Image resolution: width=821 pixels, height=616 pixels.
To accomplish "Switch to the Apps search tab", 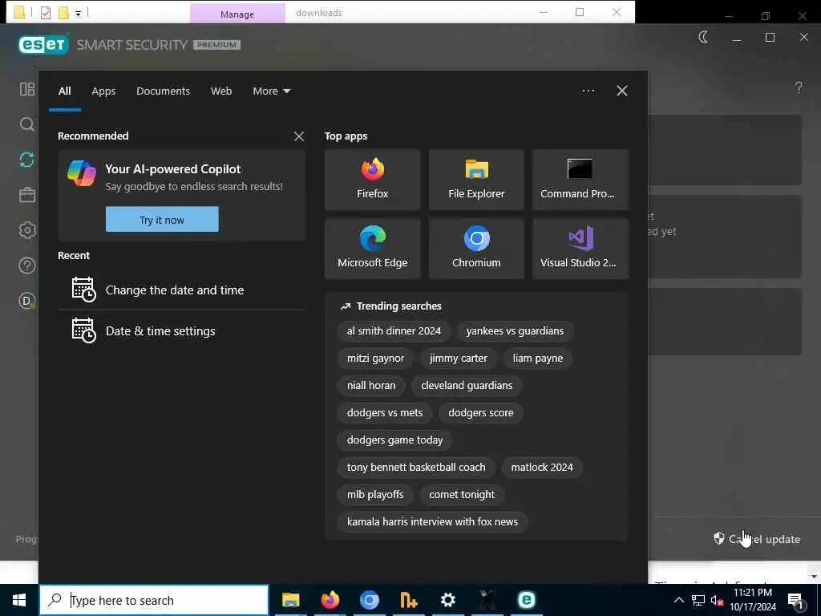I will 103,91.
